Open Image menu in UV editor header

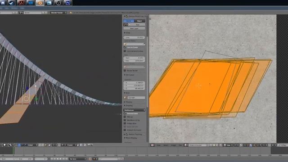[173, 145]
